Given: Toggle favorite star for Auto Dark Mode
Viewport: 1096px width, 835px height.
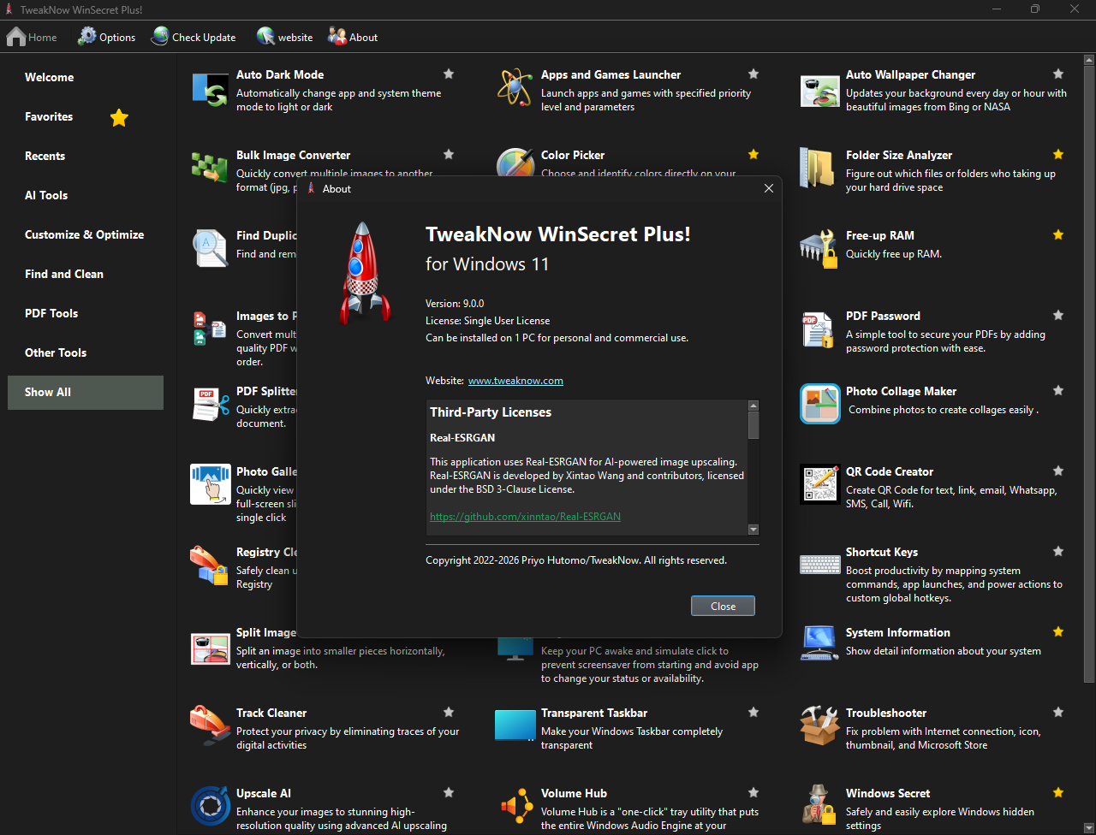Looking at the screenshot, I should (449, 74).
